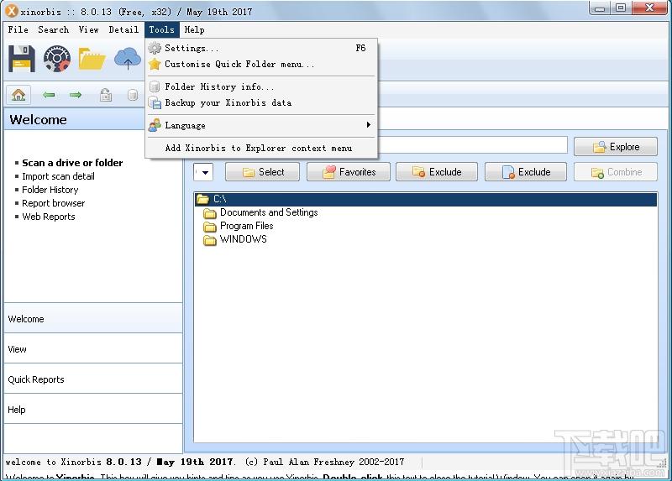Image resolution: width=672 pixels, height=481 pixels.
Task: Open Report browser in sidebar
Action: coord(54,203)
